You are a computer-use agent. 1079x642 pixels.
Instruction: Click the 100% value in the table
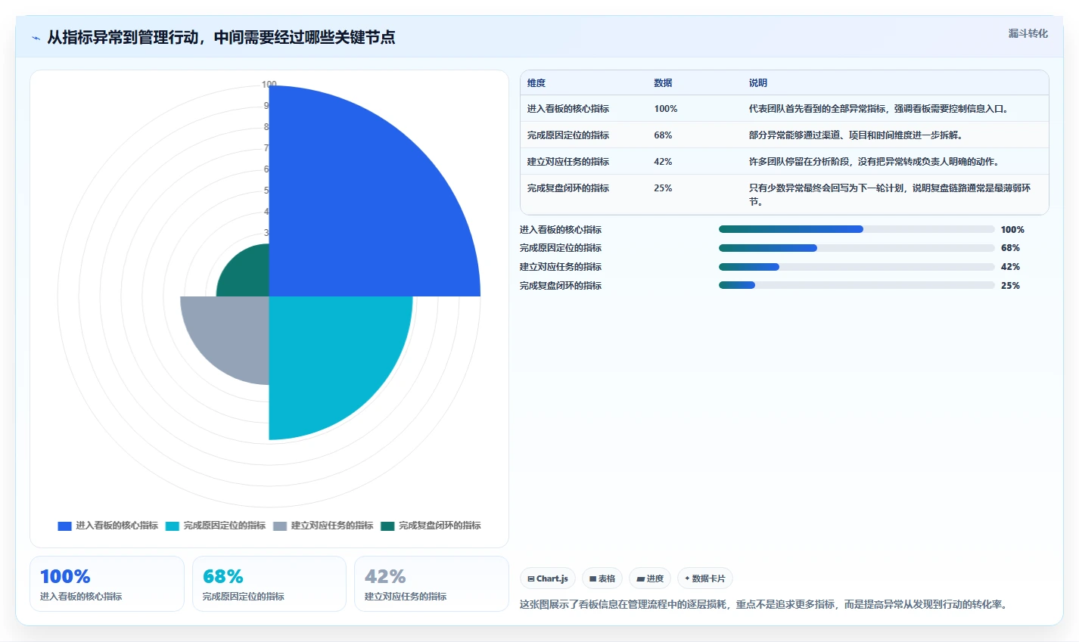click(666, 109)
